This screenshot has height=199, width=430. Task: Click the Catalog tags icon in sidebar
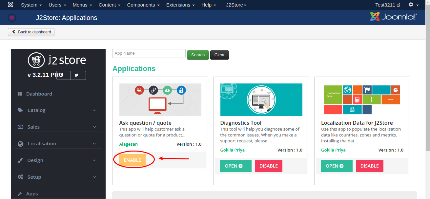click(x=20, y=110)
